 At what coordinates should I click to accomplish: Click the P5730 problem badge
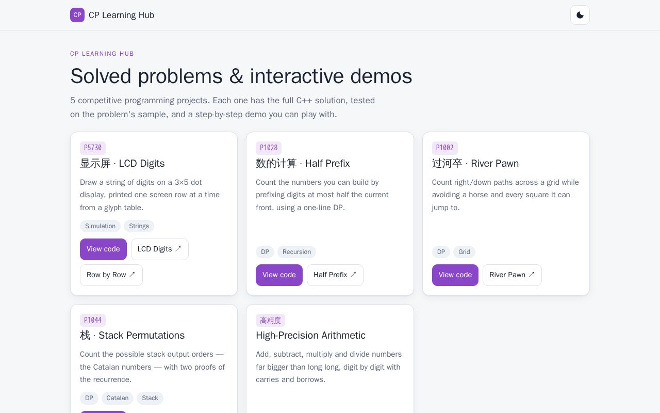click(x=93, y=148)
